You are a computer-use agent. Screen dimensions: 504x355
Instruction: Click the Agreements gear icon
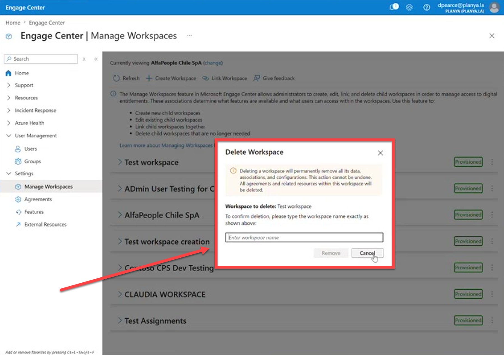(18, 199)
